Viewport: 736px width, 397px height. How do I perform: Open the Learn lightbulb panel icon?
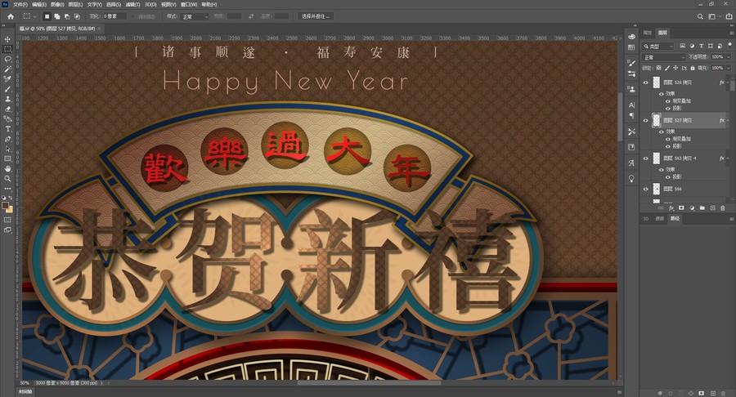tap(631, 179)
